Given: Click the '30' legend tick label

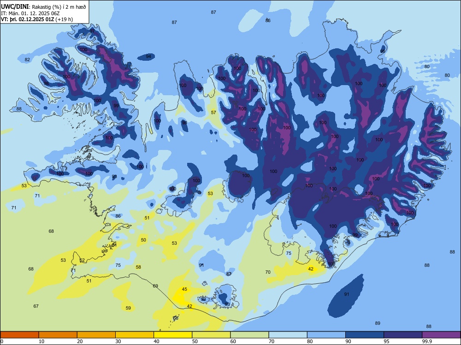Looking at the screenshot, I should point(118,341).
